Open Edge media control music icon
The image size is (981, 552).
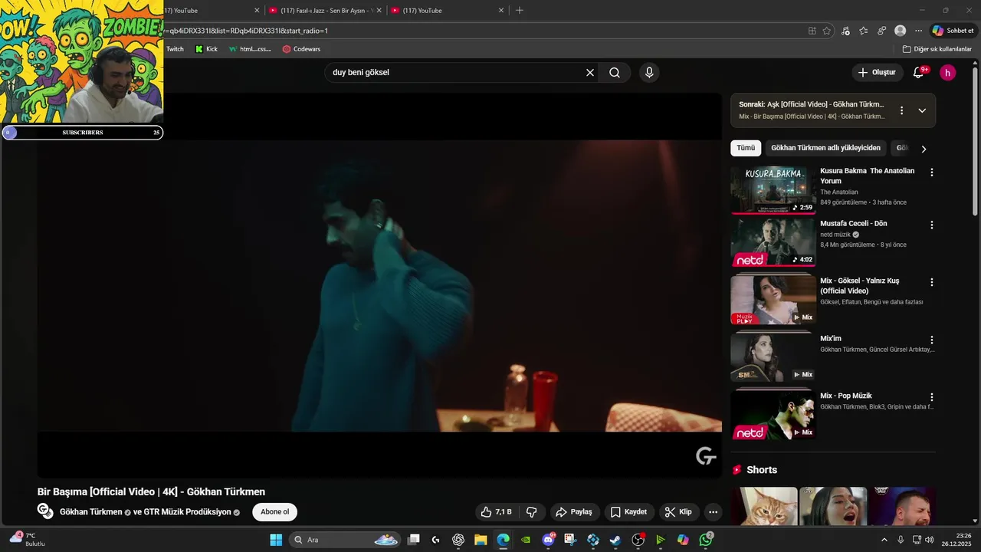click(845, 31)
